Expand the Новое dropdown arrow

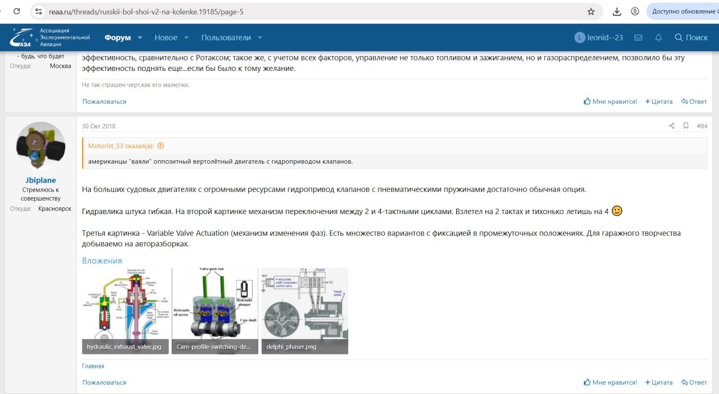pos(186,38)
